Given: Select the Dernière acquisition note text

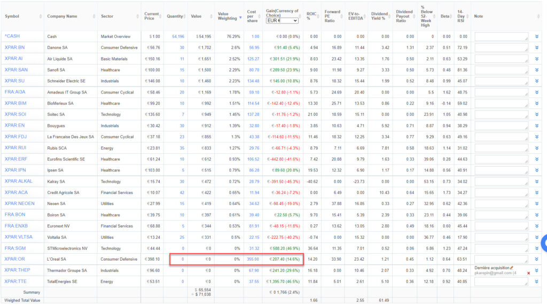Looking at the screenshot, I should coord(492,268).
